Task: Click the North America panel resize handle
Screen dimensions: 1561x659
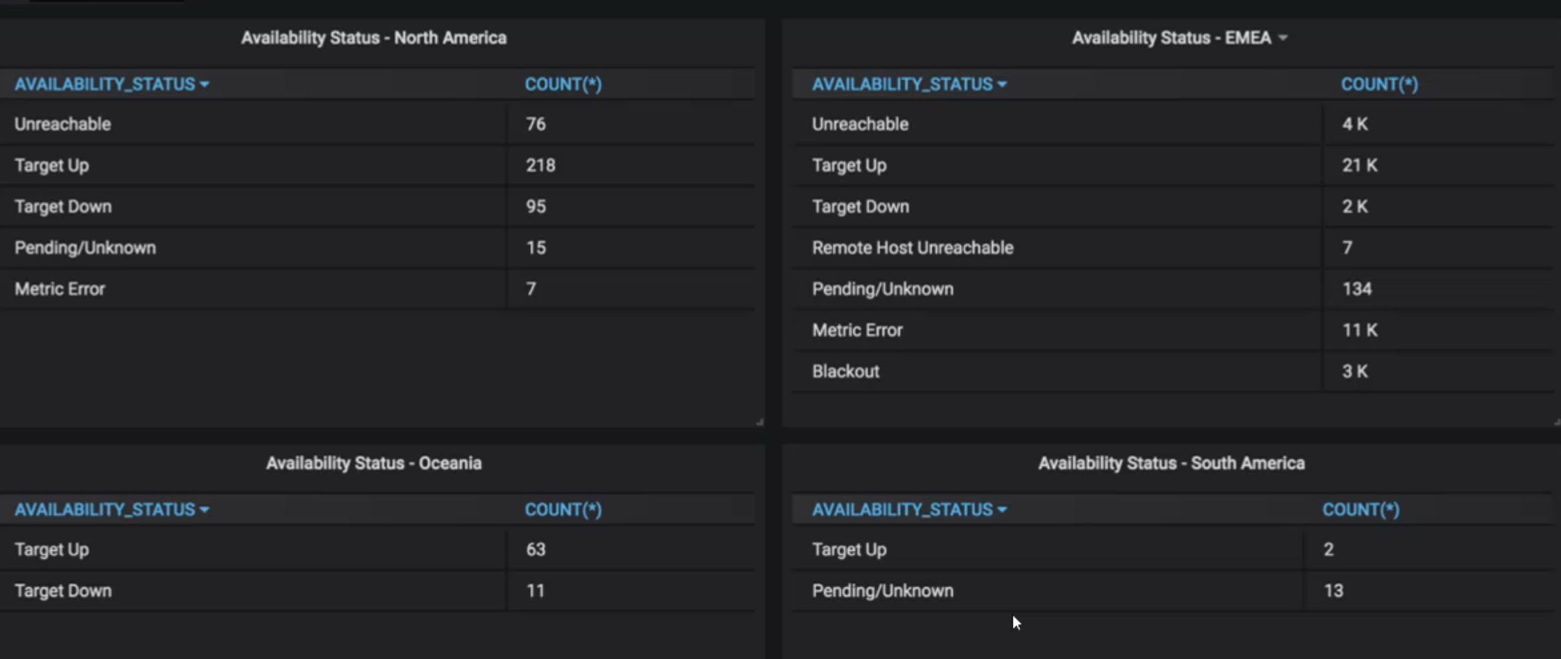Action: 759,421
